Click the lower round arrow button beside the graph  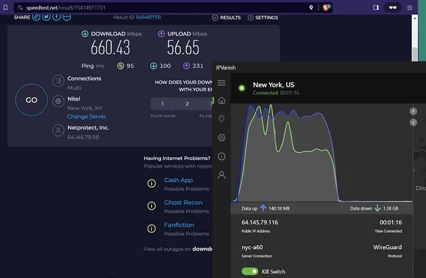point(413,123)
